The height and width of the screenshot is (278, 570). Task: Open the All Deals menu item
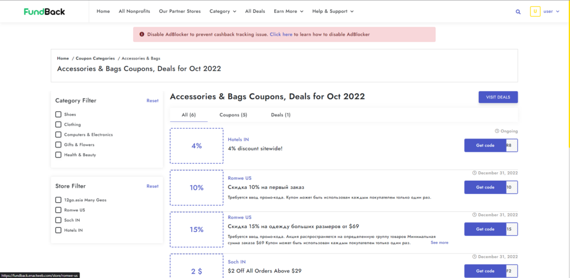pos(255,11)
